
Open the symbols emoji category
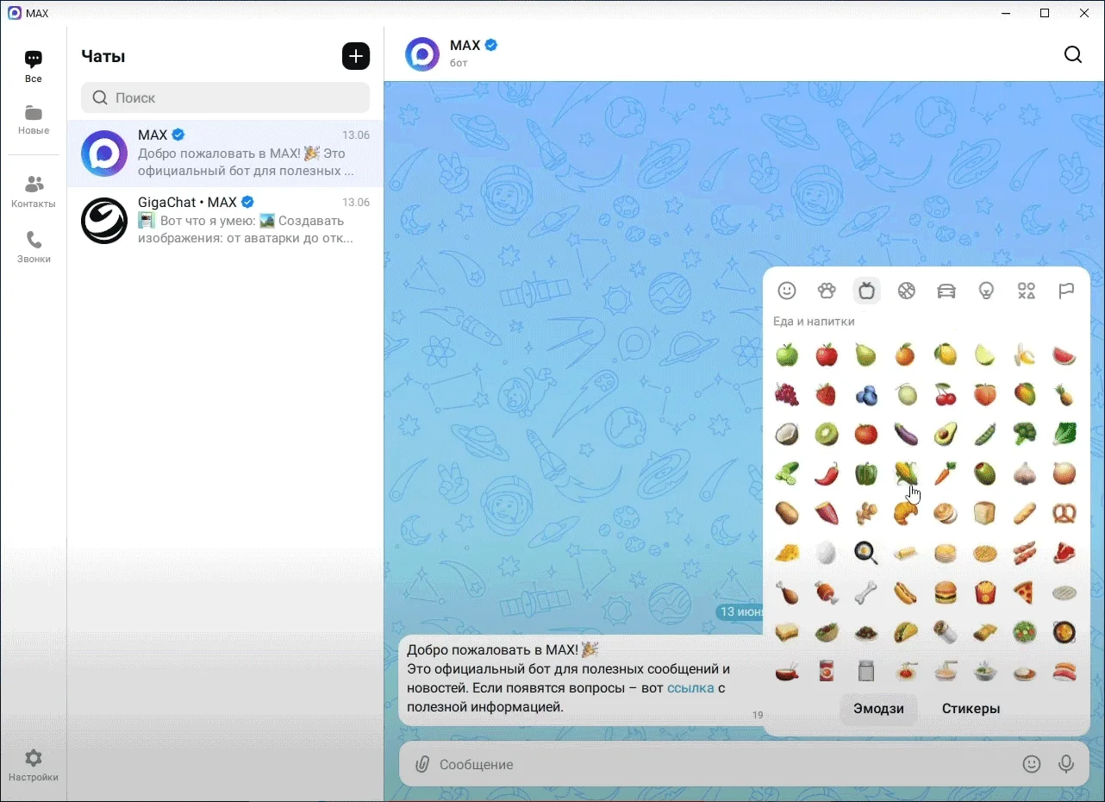(x=1026, y=291)
